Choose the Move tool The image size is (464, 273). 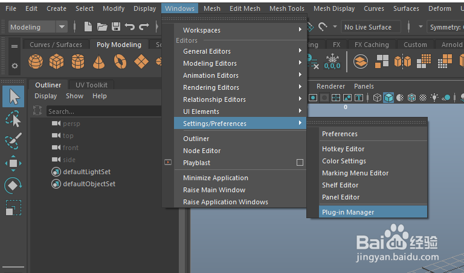coord(13,163)
